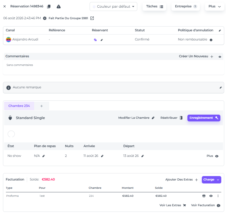The image size is (226, 213).
Task: Edit departure date 13 août 26
Action: [143, 156]
